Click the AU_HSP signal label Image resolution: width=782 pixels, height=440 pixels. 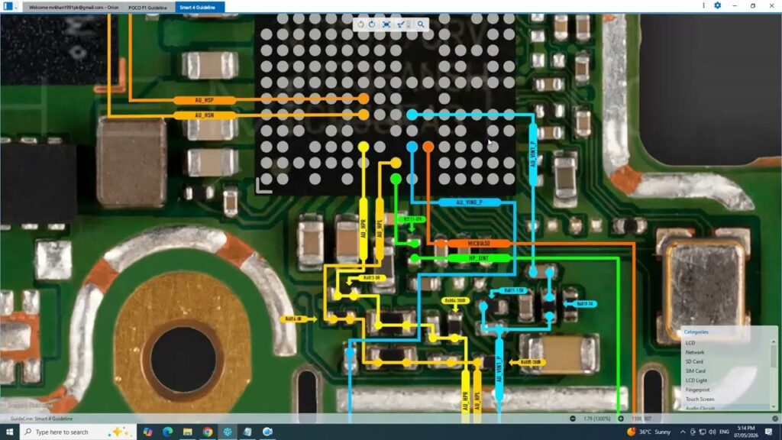click(x=205, y=100)
